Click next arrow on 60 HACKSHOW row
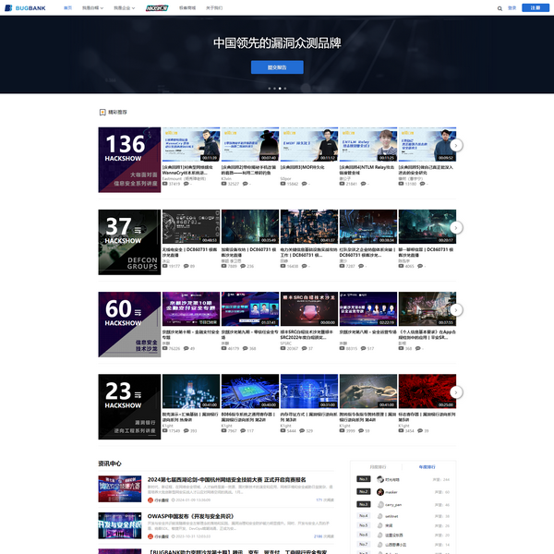Image resolution: width=554 pixels, height=554 pixels. pyautogui.click(x=456, y=311)
